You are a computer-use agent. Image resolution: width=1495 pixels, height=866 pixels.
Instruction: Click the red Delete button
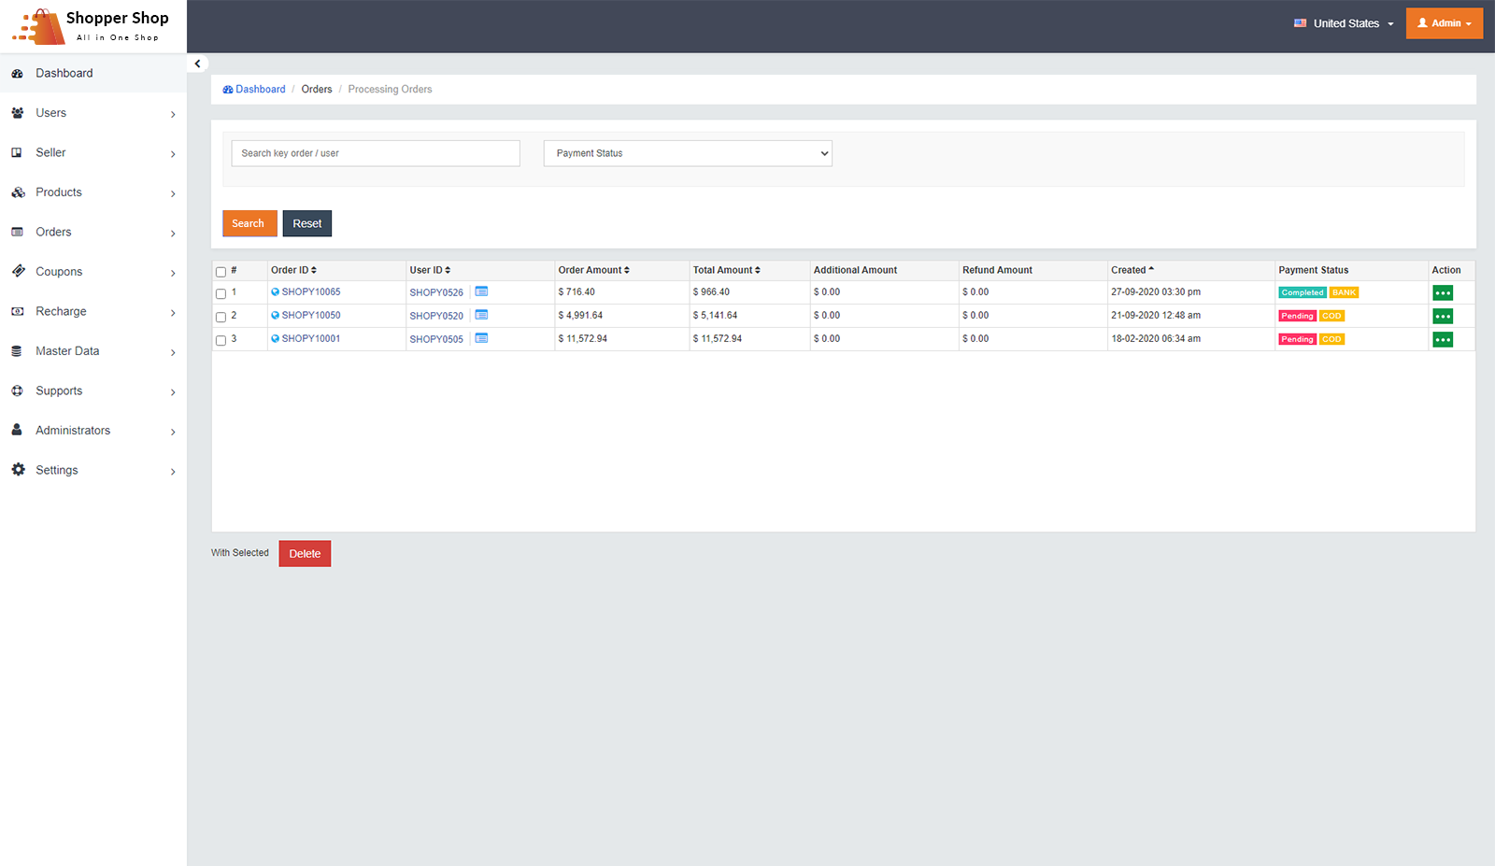point(305,554)
